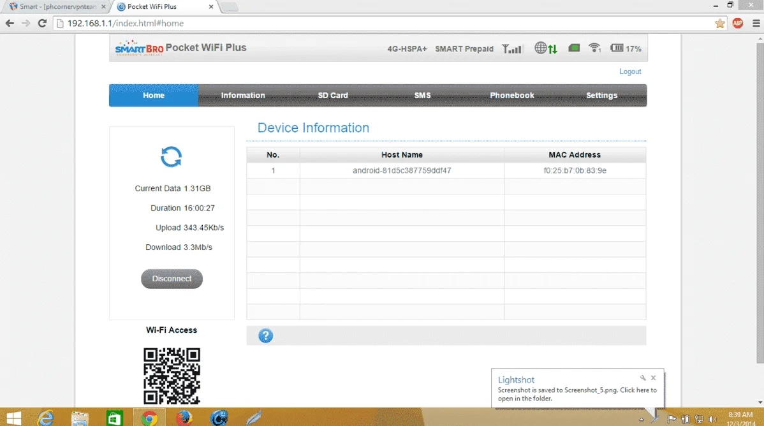Viewport: 764px width, 426px height.
Task: Open the Settings tab
Action: tap(602, 96)
